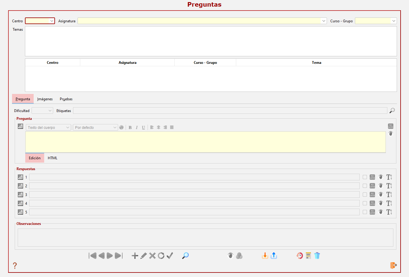Viewport: 409px width, 277px height.
Task: Cancel with the X icon in the bottom toolbar
Action: [x=152, y=256]
